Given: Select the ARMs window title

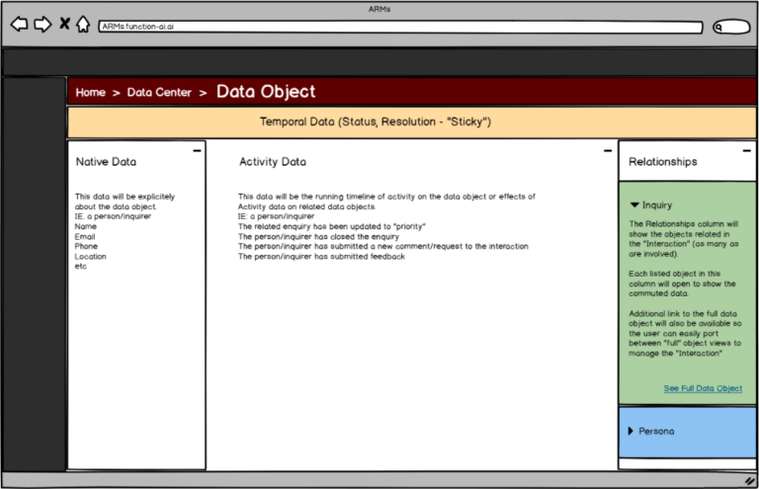Looking at the screenshot, I should click(379, 9).
